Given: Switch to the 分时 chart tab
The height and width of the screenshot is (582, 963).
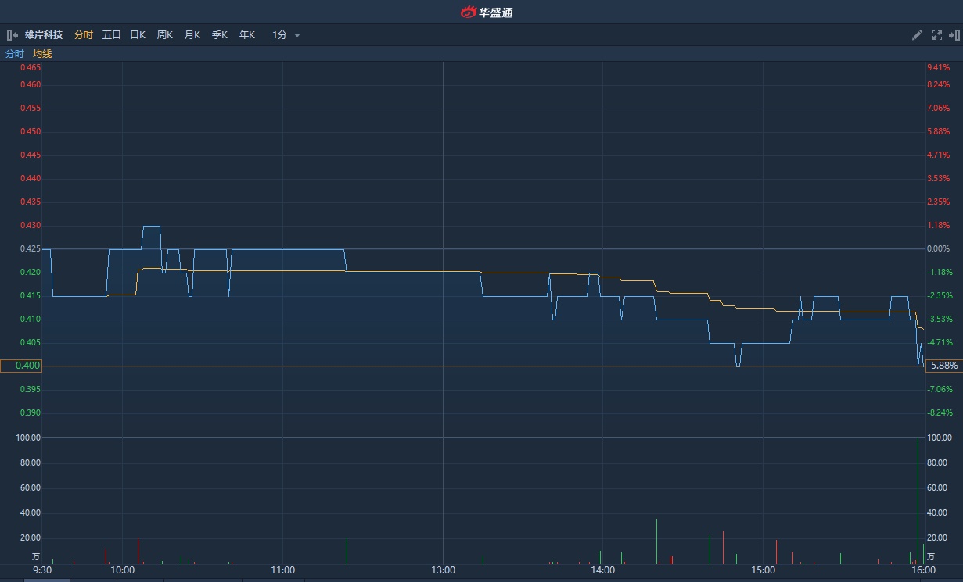Looking at the screenshot, I should click(84, 35).
